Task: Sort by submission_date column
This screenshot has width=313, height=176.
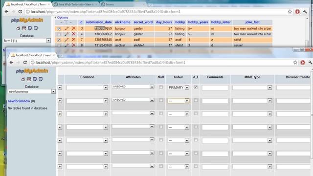Action: pos(99,22)
